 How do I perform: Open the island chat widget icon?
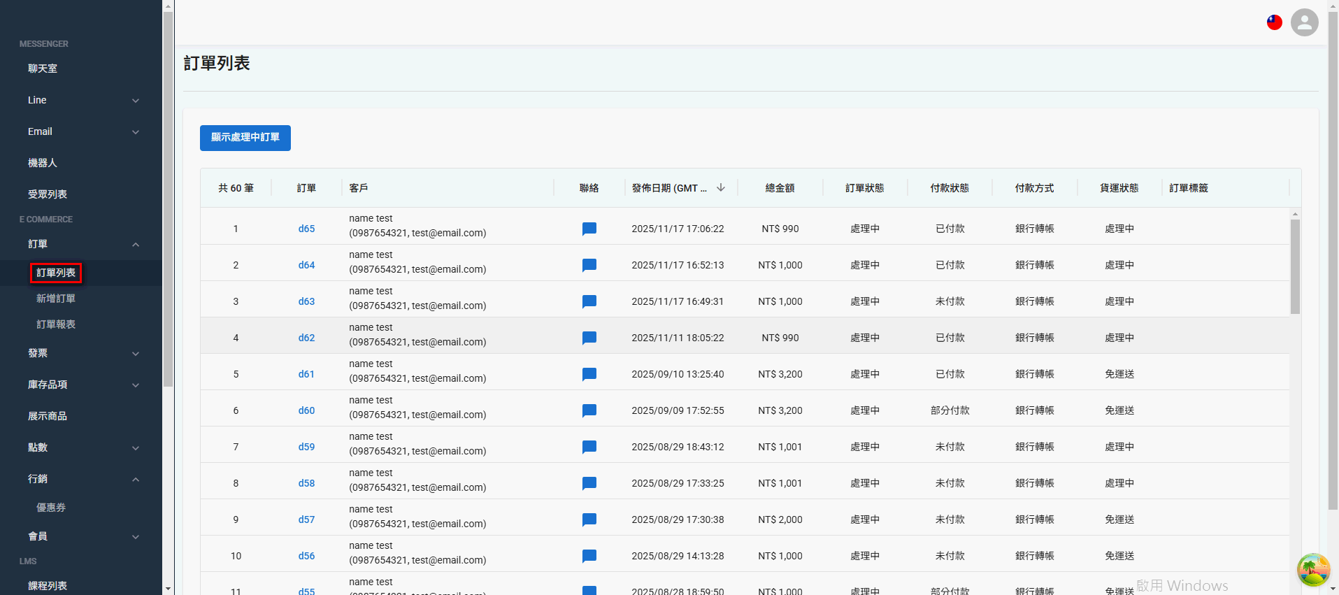tap(1313, 569)
